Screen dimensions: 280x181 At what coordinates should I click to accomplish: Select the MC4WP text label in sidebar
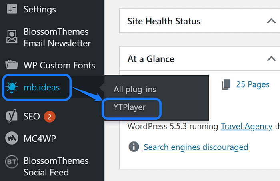[x=39, y=138]
